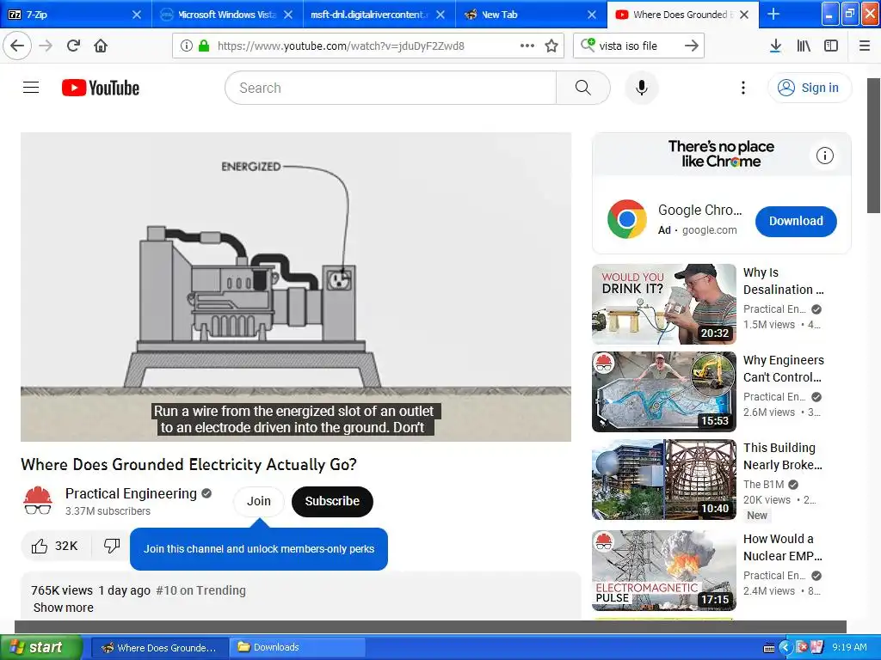Viewport: 881px width, 660px height.
Task: Download Google Chrome from the ad
Action: [x=796, y=221]
